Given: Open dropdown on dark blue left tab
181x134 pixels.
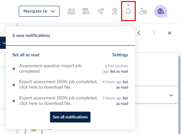Looking at the screenshot, I should pyautogui.click(x=4, y=43).
